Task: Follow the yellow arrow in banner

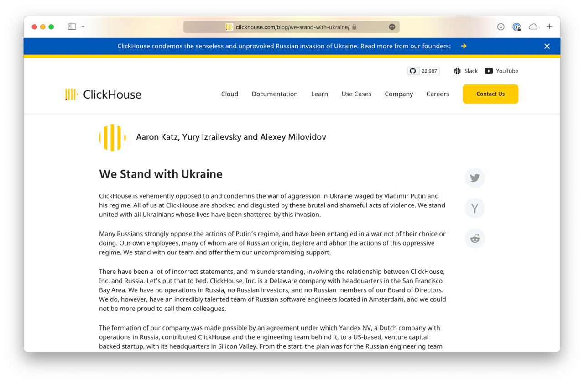Action: click(464, 46)
